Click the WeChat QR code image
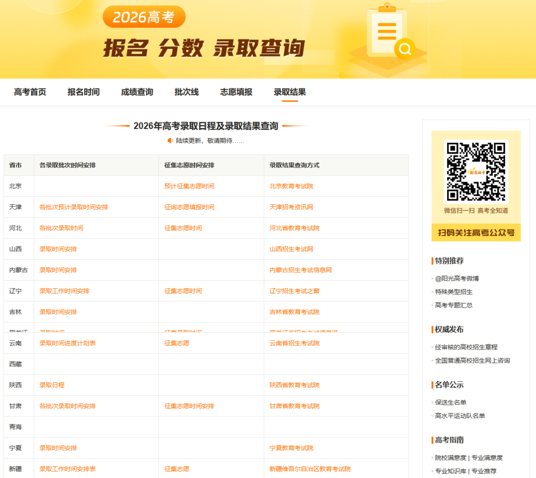536x478 pixels. 476,172
